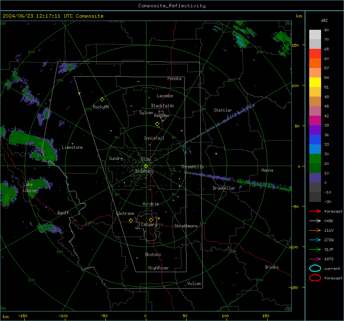
Task: Click the red swatch under 65 dBZ
Action: click(x=315, y=54)
